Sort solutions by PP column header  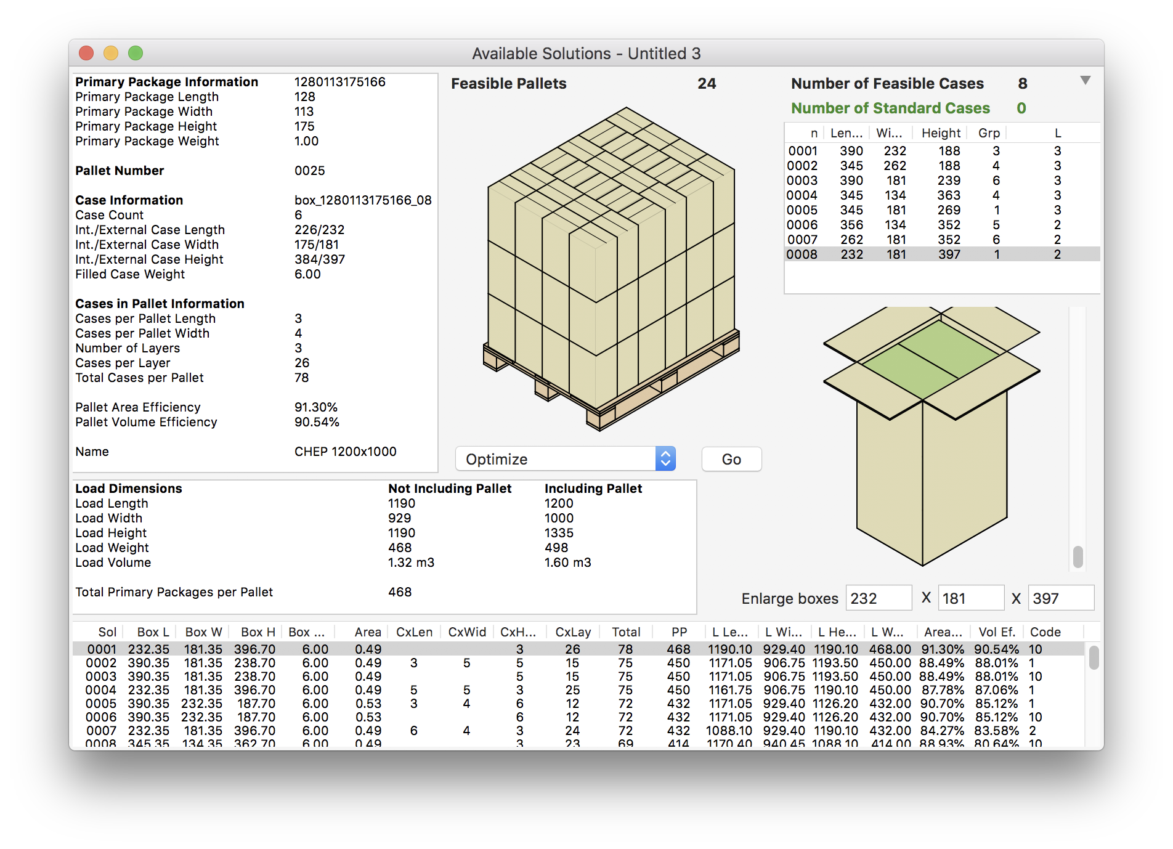(678, 632)
